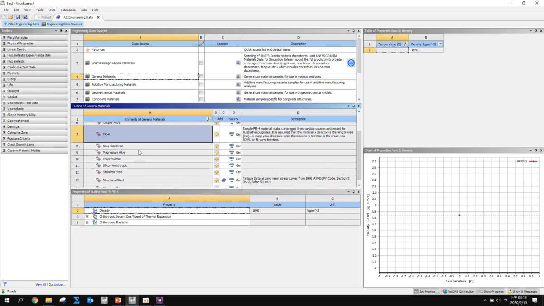Open the File menu
The image size is (544, 306).
click(x=6, y=10)
